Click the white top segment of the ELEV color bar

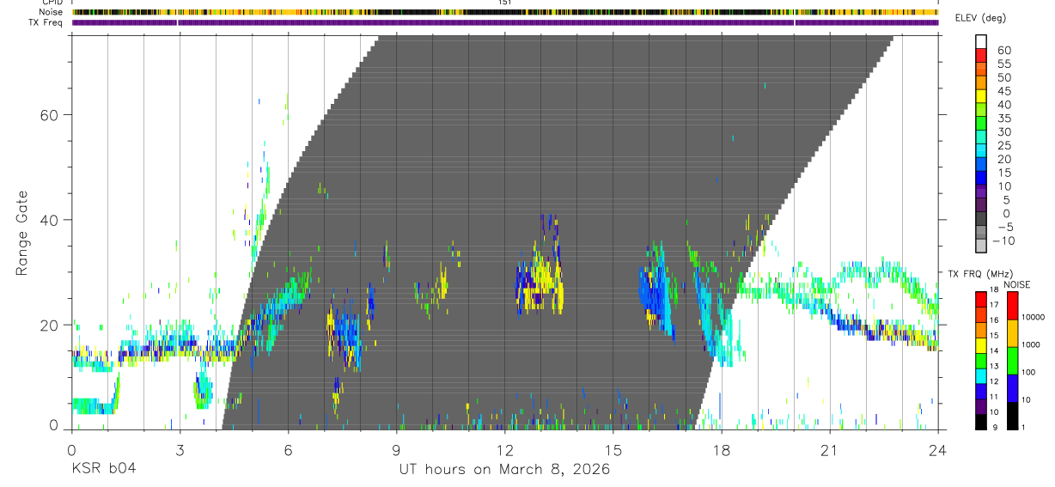983,42
